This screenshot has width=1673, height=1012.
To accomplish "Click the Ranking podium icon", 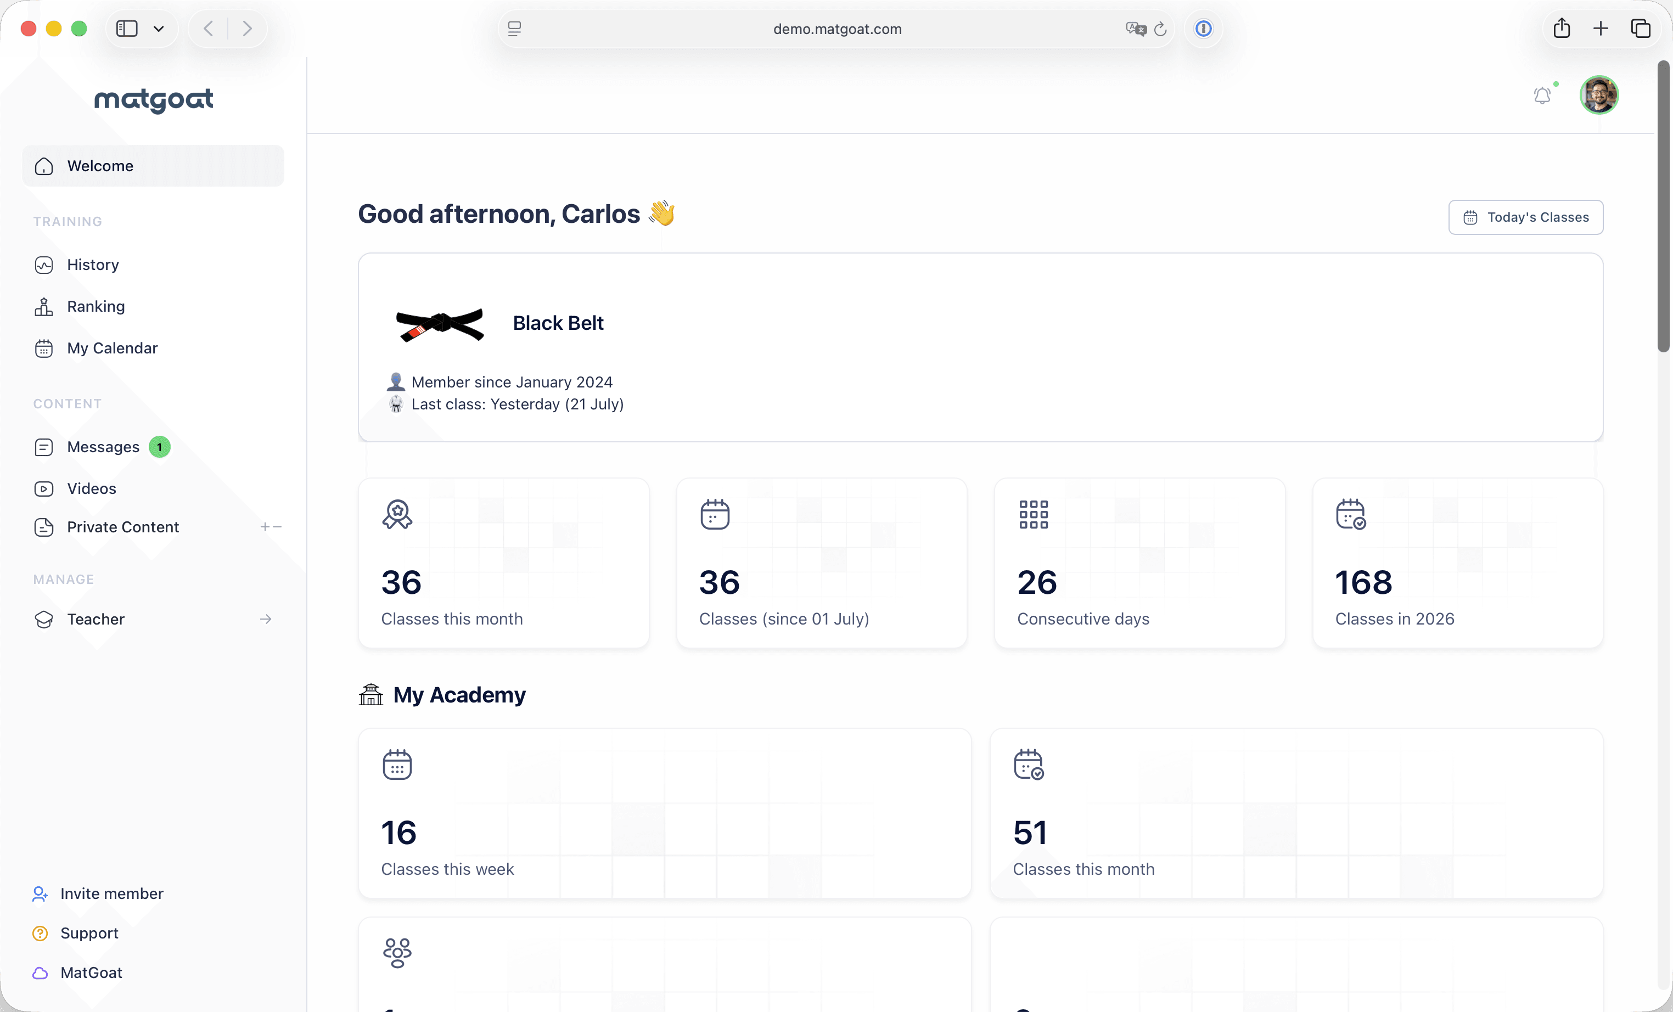I will click(44, 307).
